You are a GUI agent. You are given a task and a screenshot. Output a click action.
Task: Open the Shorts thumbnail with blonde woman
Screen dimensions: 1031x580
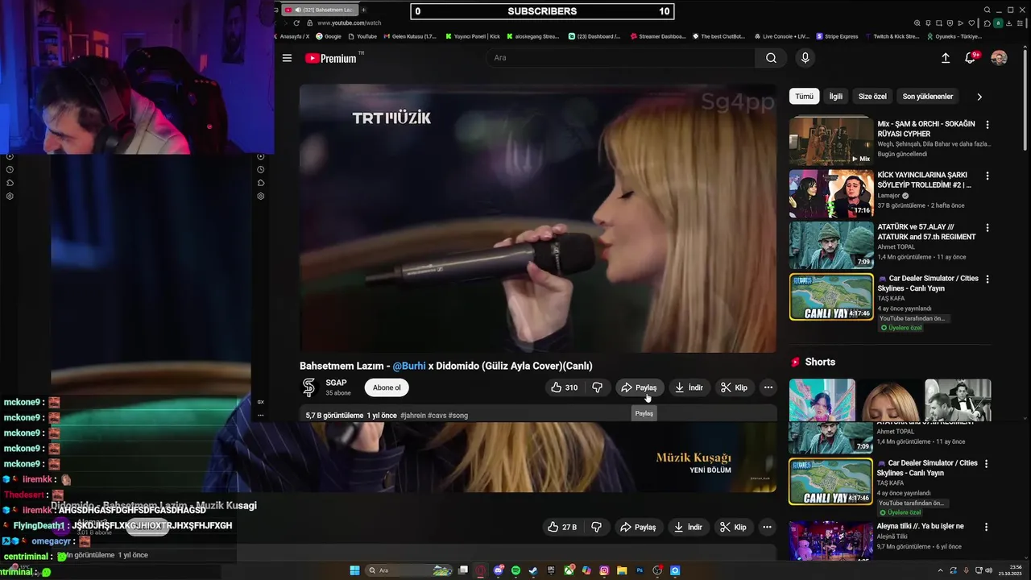point(890,400)
